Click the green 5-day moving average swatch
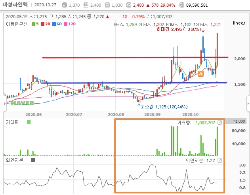Image resolution: width=250 pixels, height=195 pixels. (33, 24)
